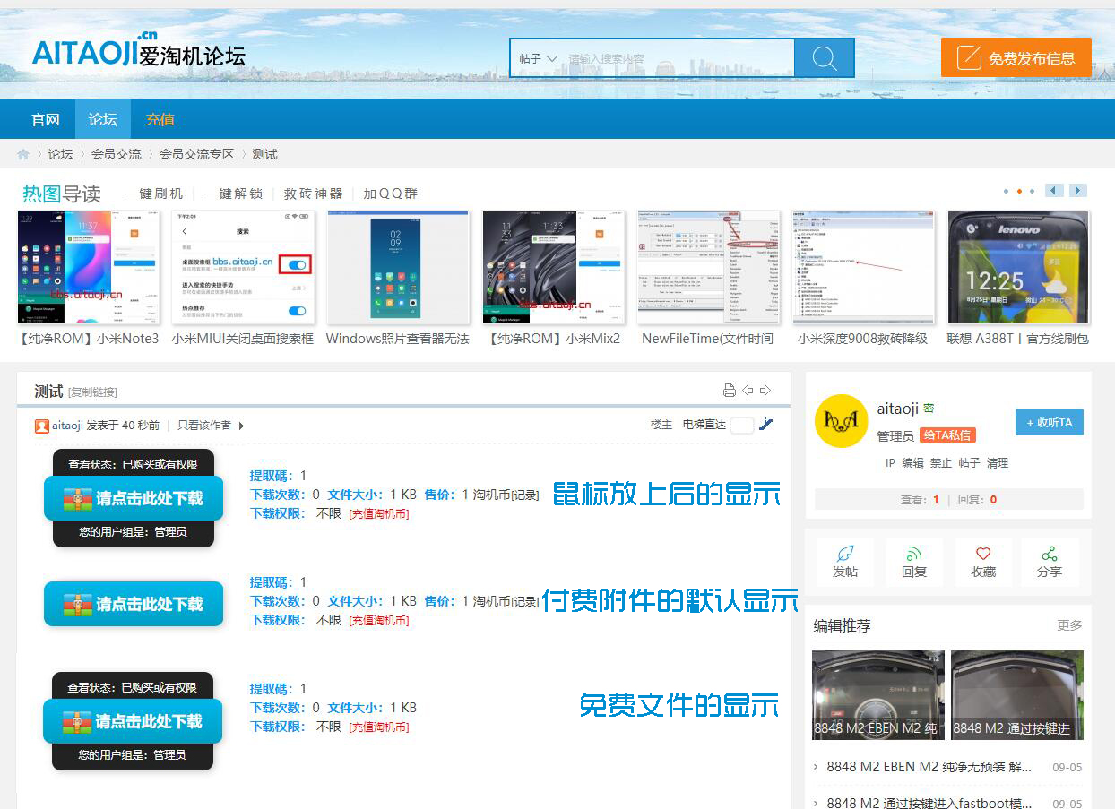This screenshot has width=1115, height=809.
Task: Click the elevator jump escalator icon
Action: click(765, 424)
